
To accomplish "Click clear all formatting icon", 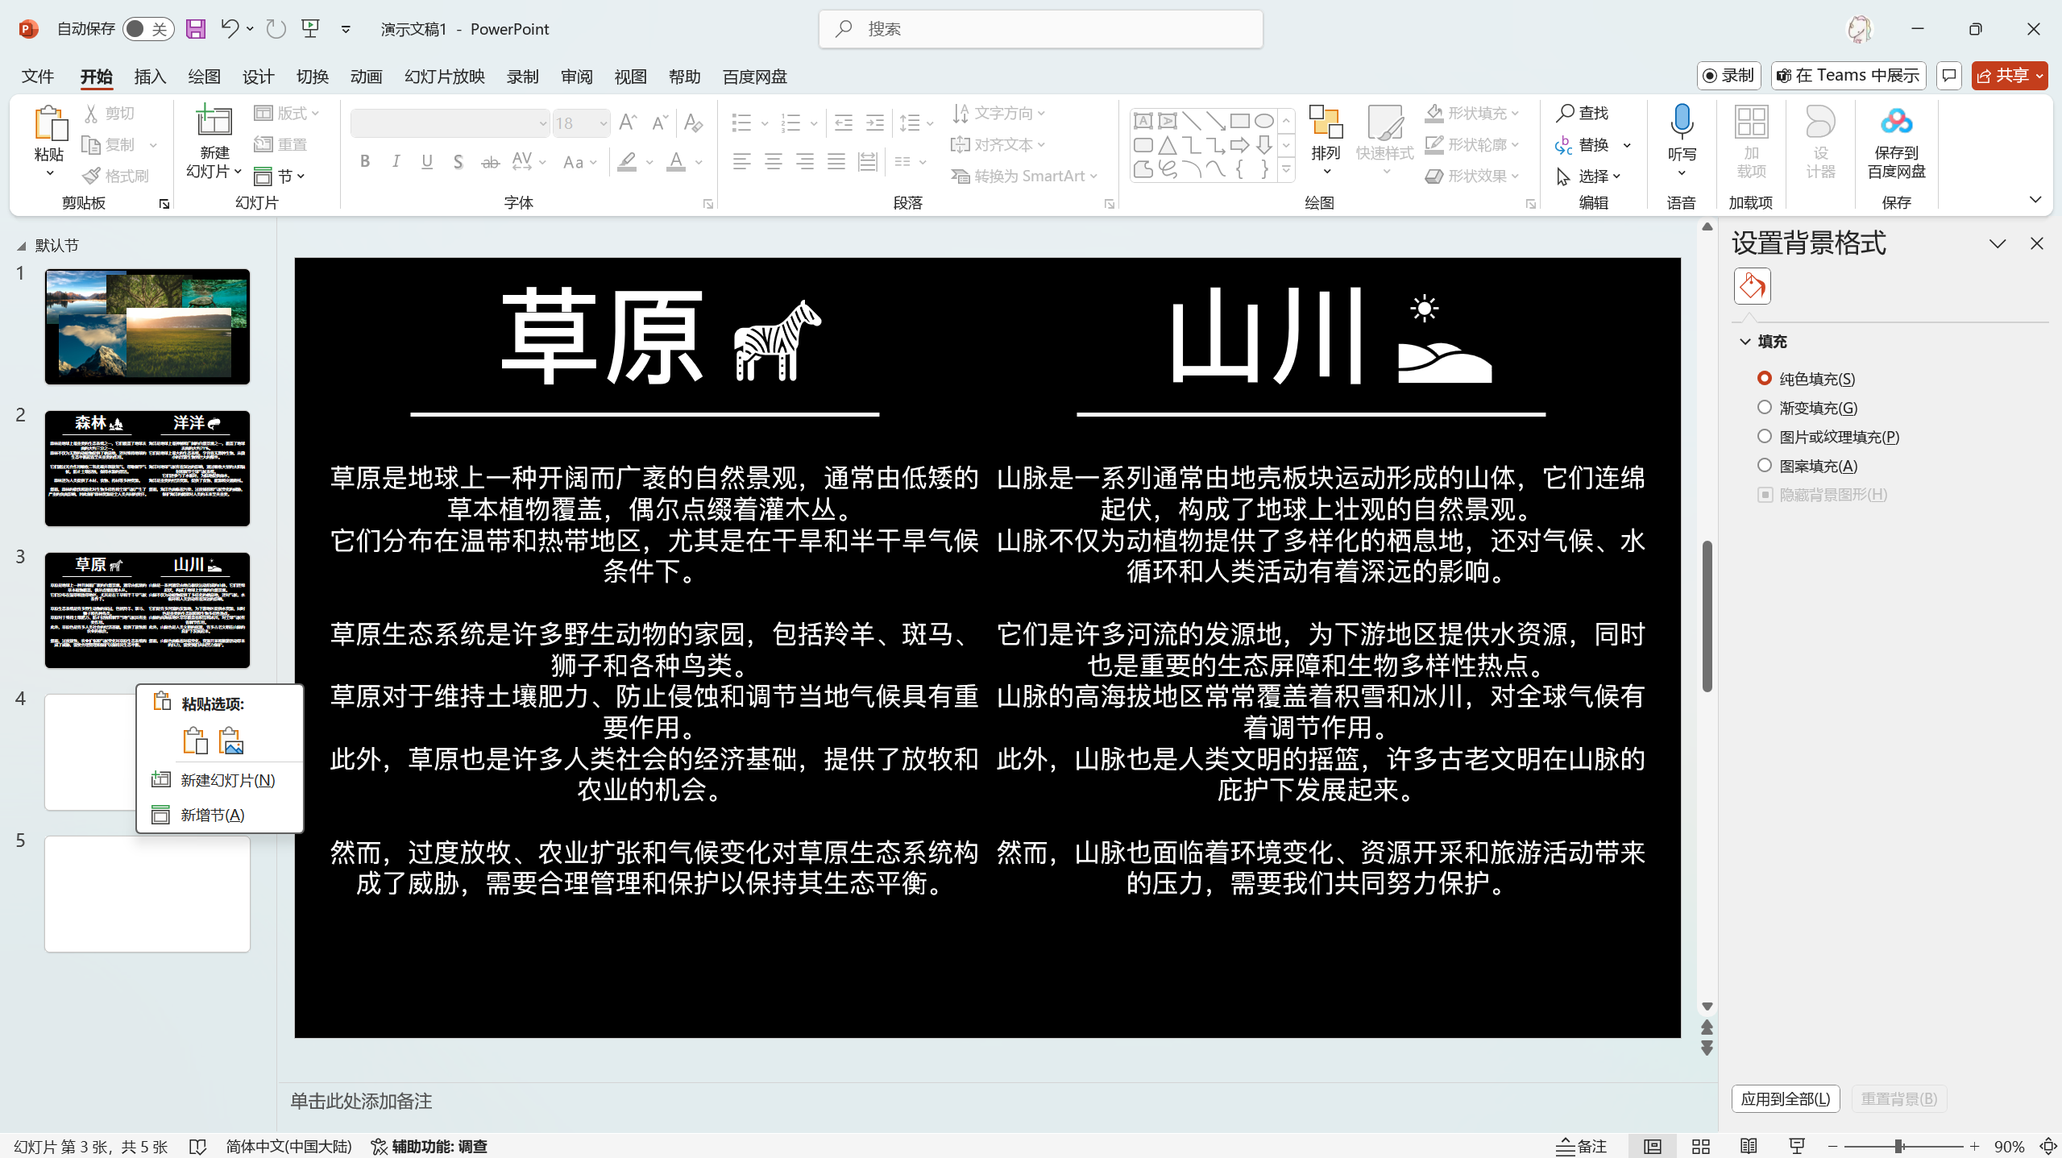I will [x=693, y=122].
